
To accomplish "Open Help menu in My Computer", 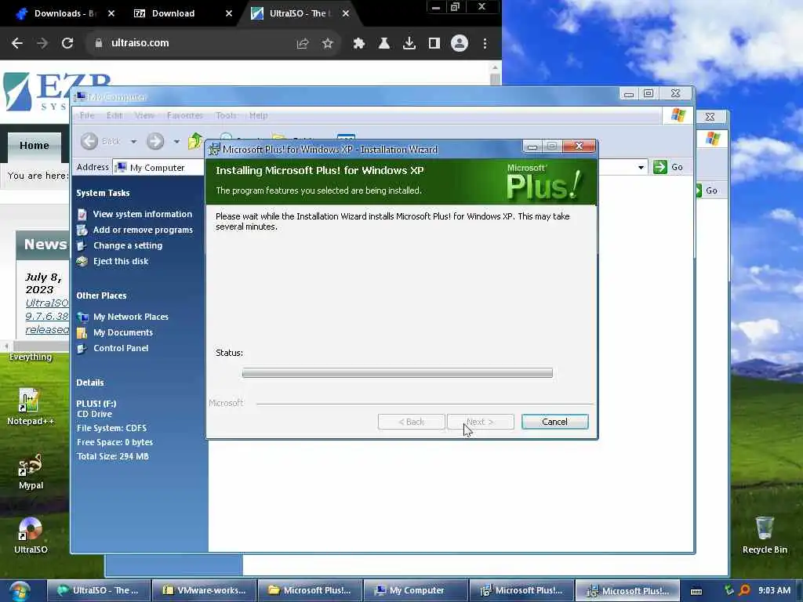I will [x=259, y=115].
